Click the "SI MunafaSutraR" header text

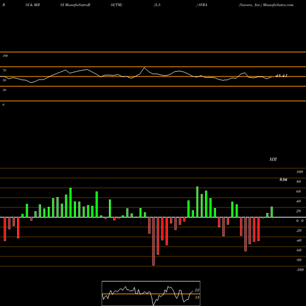[75, 5]
